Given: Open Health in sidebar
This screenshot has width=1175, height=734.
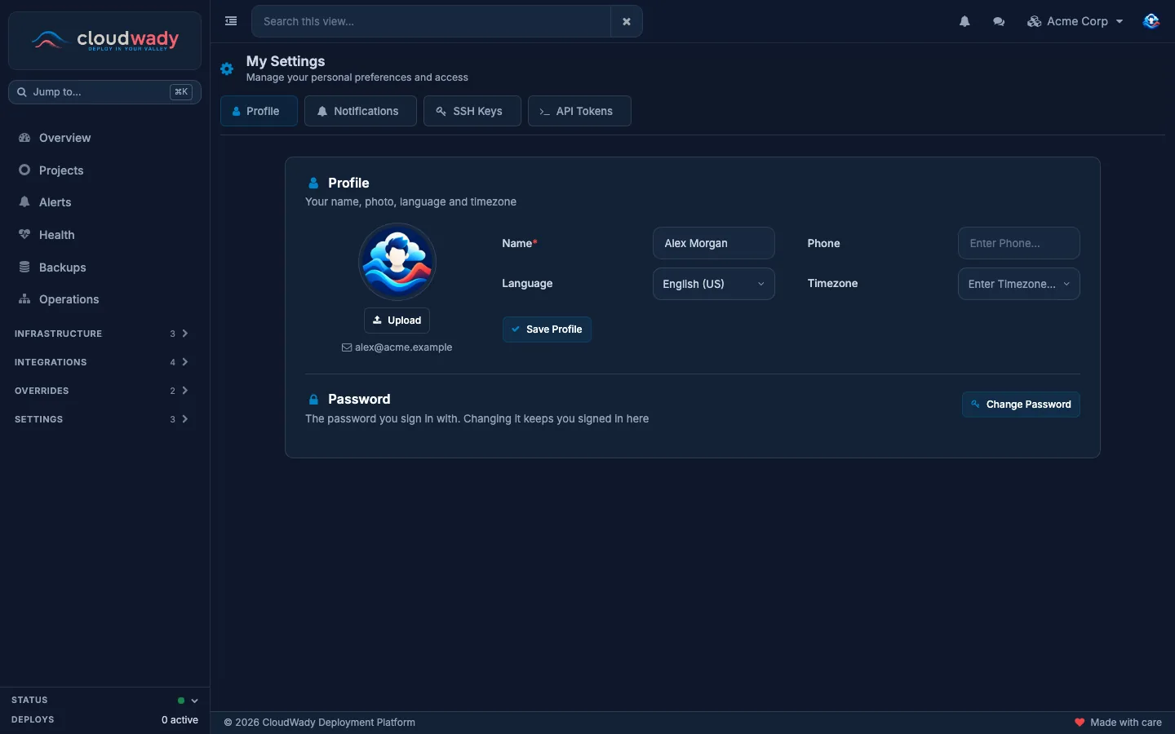Looking at the screenshot, I should pos(104,235).
